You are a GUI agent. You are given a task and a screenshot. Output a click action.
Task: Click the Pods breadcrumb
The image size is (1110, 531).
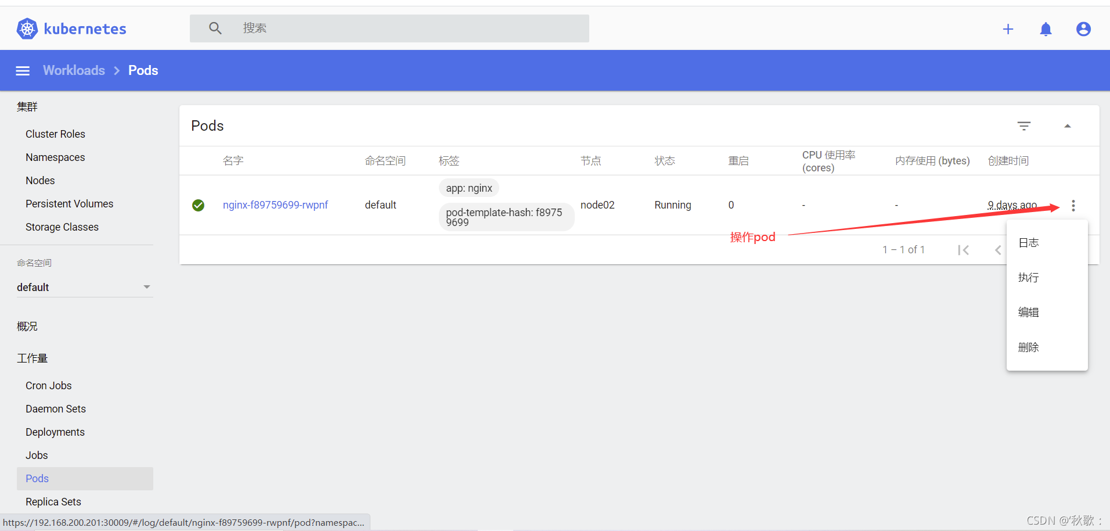143,70
